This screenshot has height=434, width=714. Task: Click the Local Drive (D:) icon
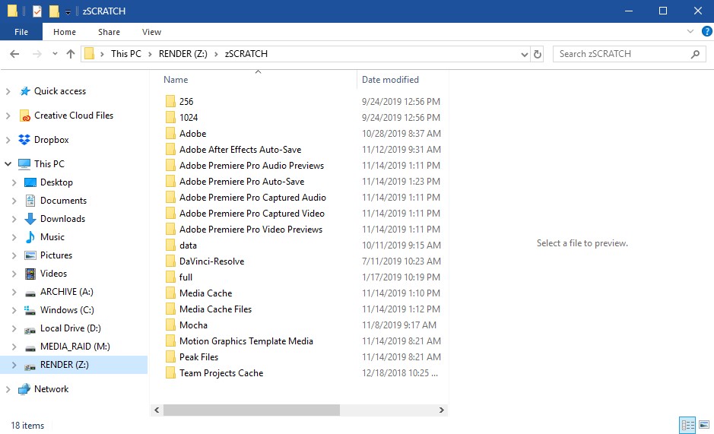[x=30, y=329]
